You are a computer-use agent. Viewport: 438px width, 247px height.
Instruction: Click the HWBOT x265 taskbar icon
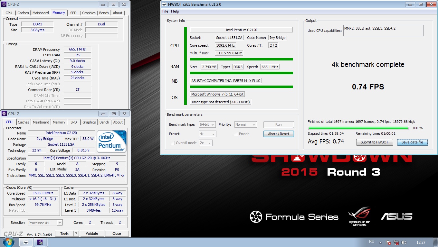point(26,242)
